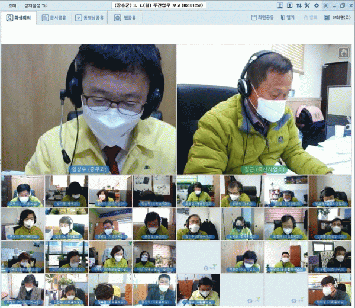Click the leftmost user profile icon in title bar
355x308 pixels.
pos(279,5)
